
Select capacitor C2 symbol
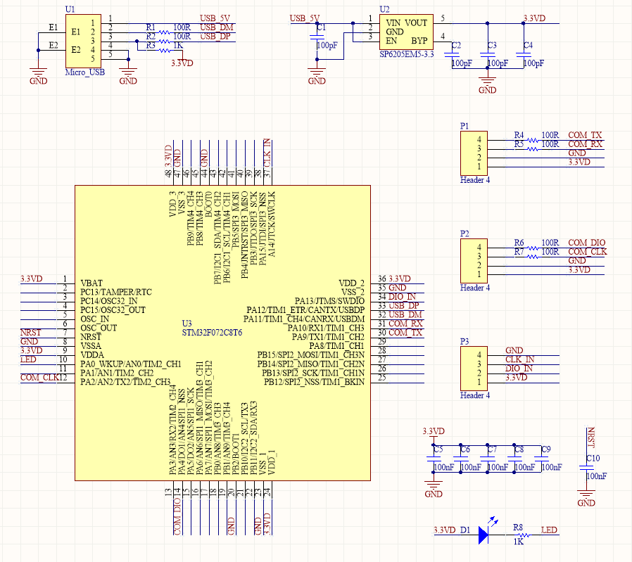451,55
